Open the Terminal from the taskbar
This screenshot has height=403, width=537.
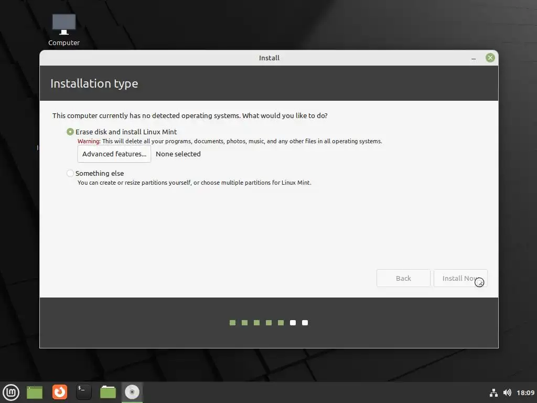tap(84, 392)
